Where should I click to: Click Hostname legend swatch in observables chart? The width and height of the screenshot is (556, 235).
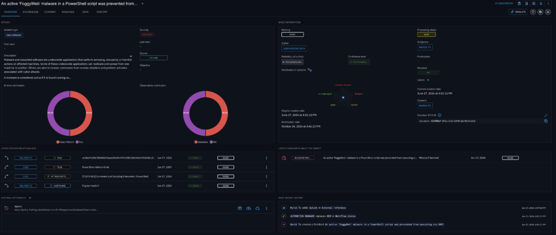(196, 142)
